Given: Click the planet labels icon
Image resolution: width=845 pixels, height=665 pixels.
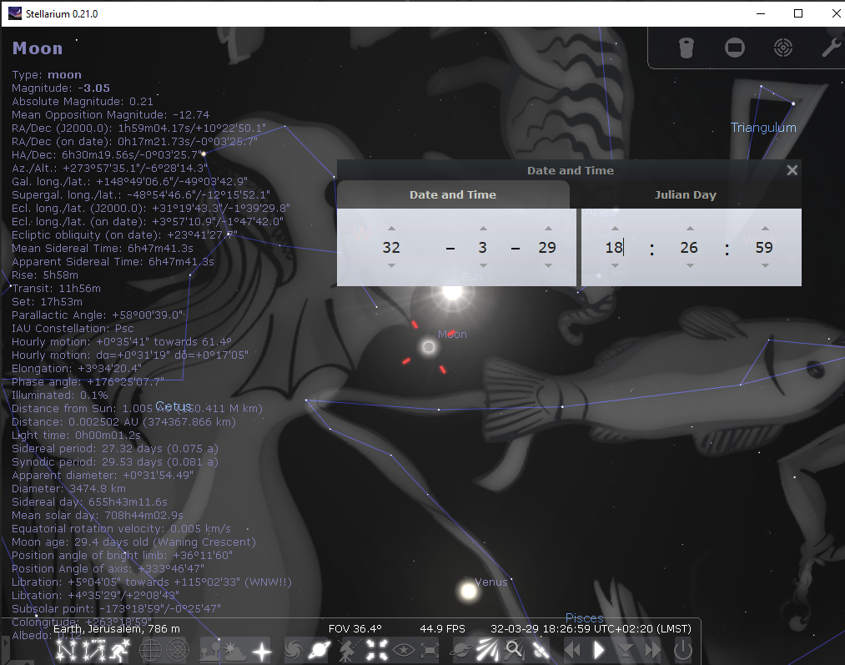Looking at the screenshot, I should click(319, 650).
